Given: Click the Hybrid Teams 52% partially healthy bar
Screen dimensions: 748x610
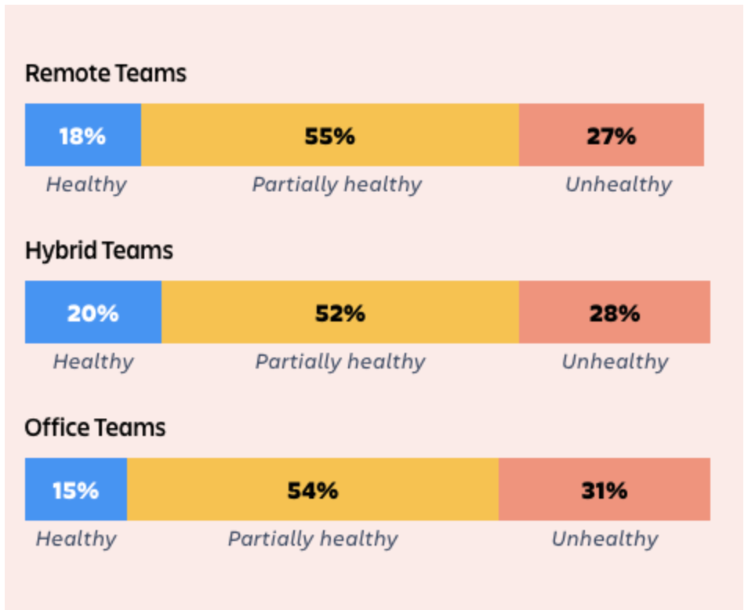Looking at the screenshot, I should click(340, 312).
